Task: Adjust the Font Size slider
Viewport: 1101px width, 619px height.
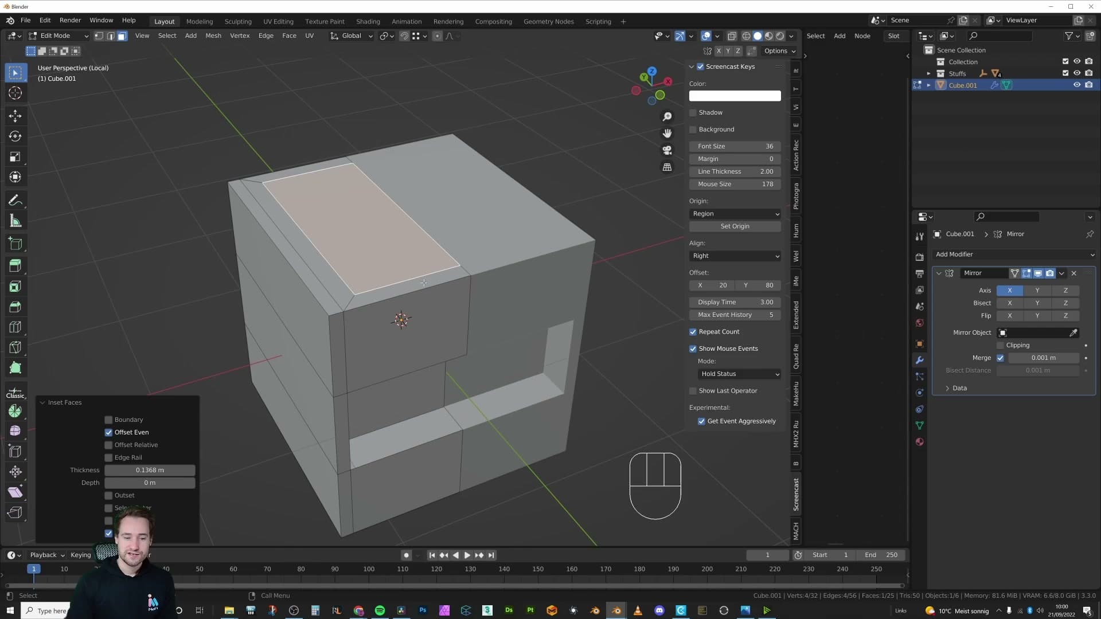Action: coord(735,147)
